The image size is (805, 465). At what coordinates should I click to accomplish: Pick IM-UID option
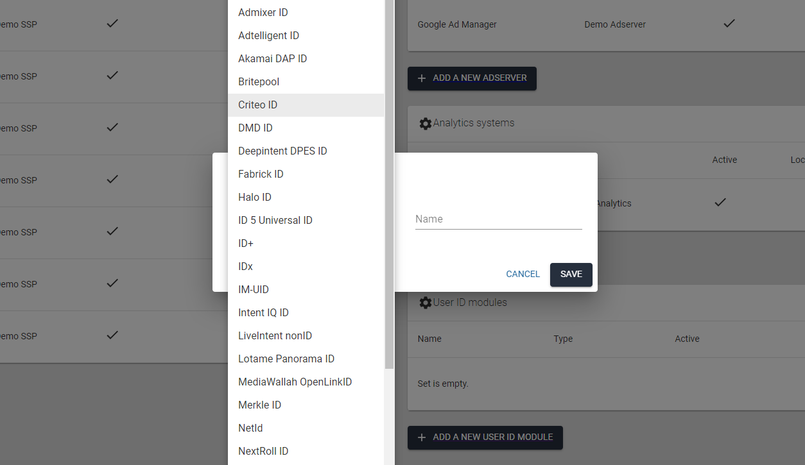coord(306,290)
